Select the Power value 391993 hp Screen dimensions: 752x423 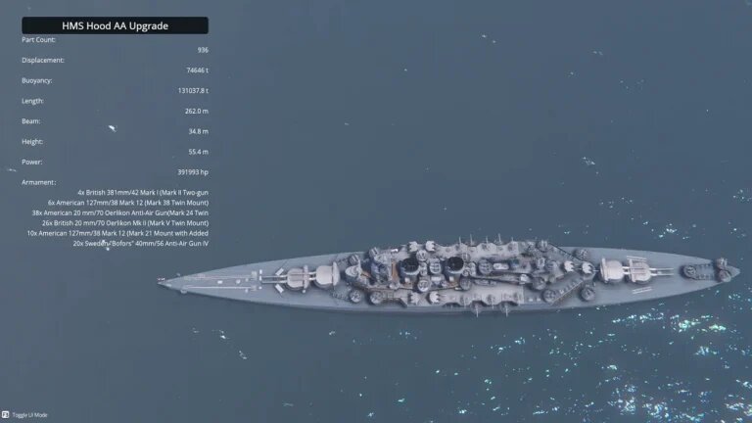[193, 171]
